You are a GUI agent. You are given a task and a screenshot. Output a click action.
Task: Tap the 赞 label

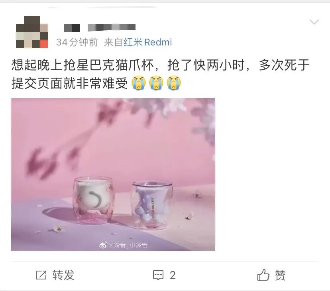pyautogui.click(x=280, y=275)
